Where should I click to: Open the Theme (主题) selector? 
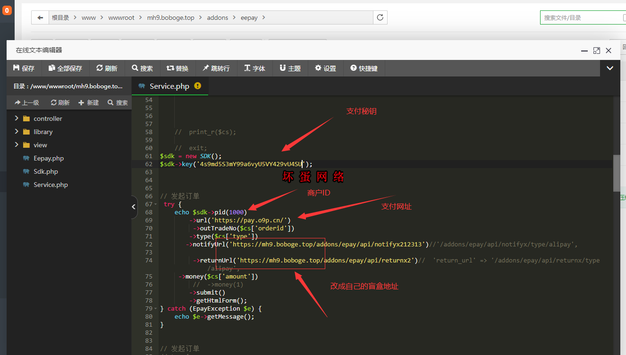290,68
